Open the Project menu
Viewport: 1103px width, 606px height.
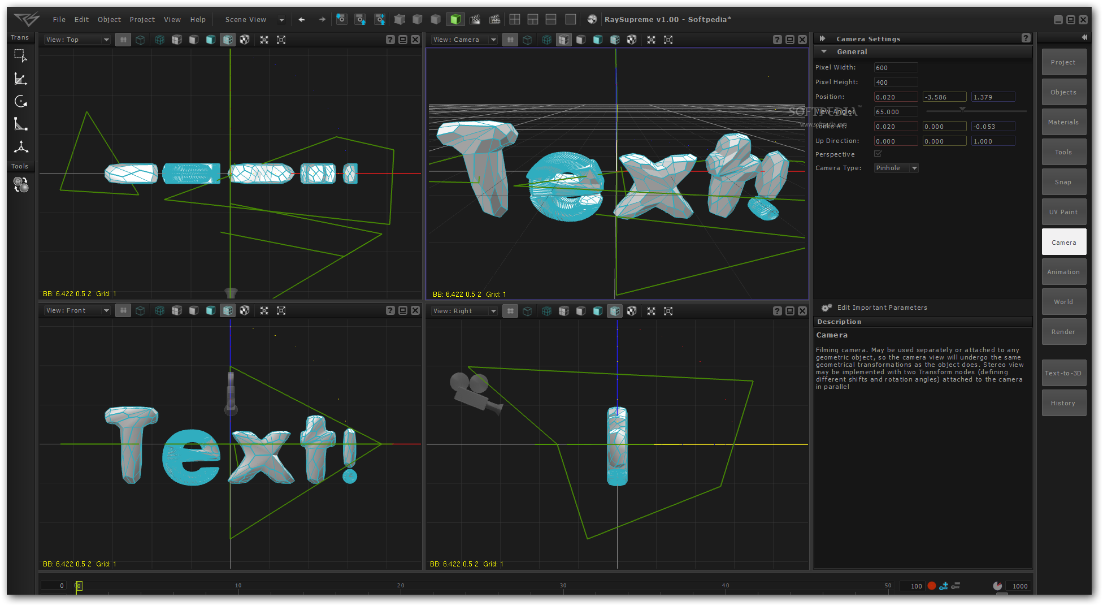click(142, 20)
